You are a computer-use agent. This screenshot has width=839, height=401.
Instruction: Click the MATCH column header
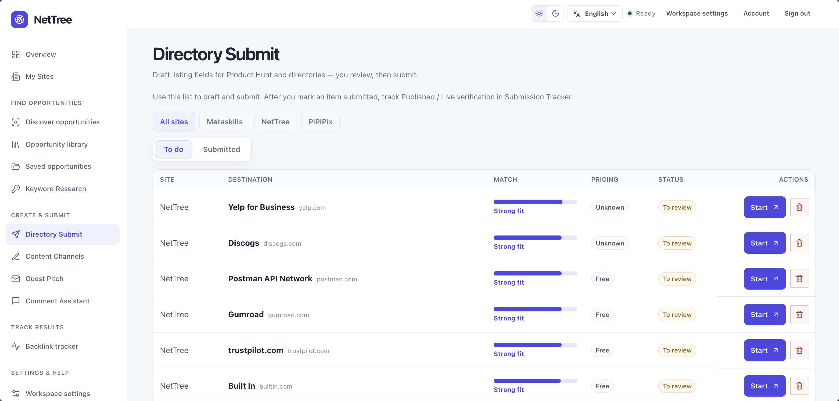[505, 180]
